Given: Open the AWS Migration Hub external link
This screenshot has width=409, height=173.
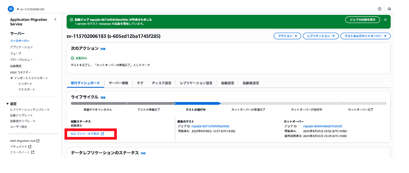Looking at the screenshot, I should pos(25,141).
